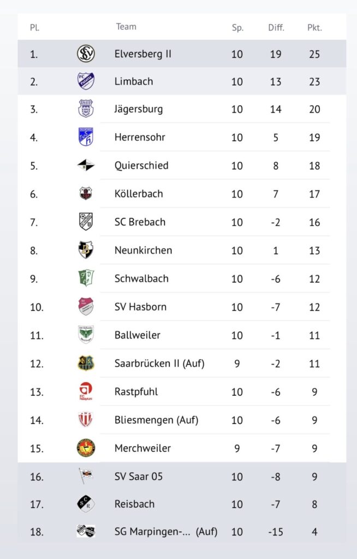
Task: Click the SV Saar 05 team name
Action: [x=139, y=477]
